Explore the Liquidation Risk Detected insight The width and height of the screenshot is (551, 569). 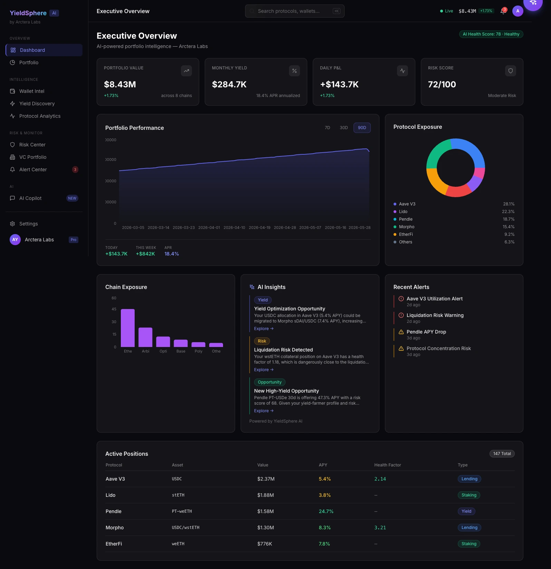pyautogui.click(x=264, y=370)
